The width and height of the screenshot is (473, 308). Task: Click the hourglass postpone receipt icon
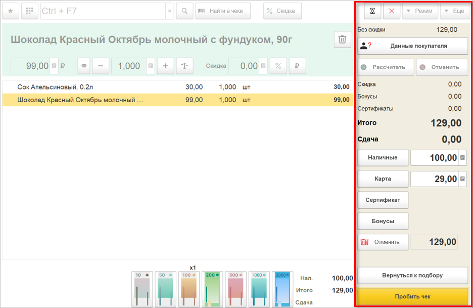(372, 11)
